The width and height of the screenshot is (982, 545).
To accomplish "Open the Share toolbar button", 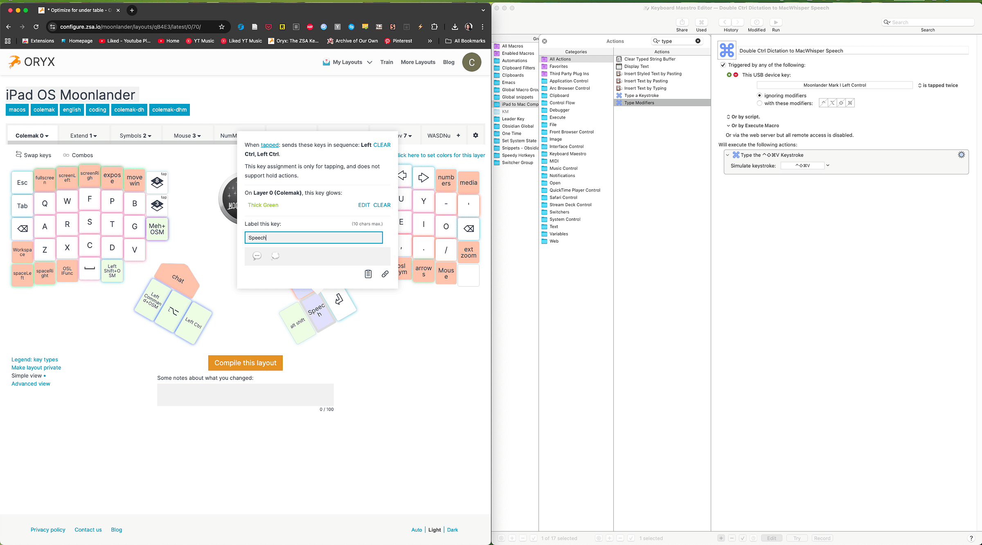I will tap(682, 22).
